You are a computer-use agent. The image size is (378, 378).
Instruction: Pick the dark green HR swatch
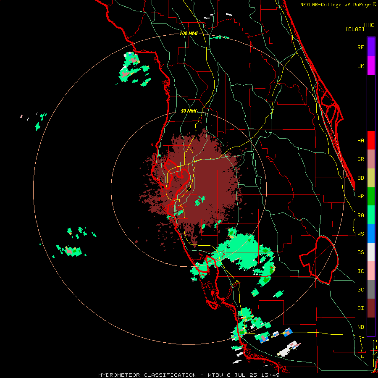(371, 197)
